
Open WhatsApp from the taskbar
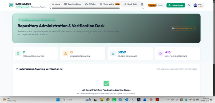114,100
